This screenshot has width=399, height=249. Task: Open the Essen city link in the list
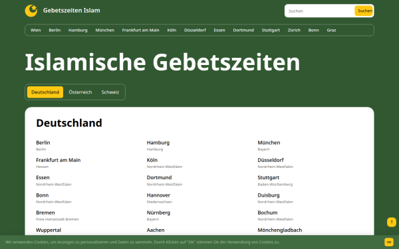click(43, 177)
